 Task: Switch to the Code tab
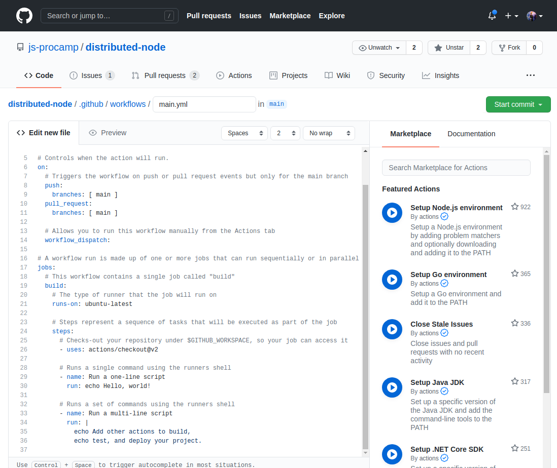click(39, 75)
